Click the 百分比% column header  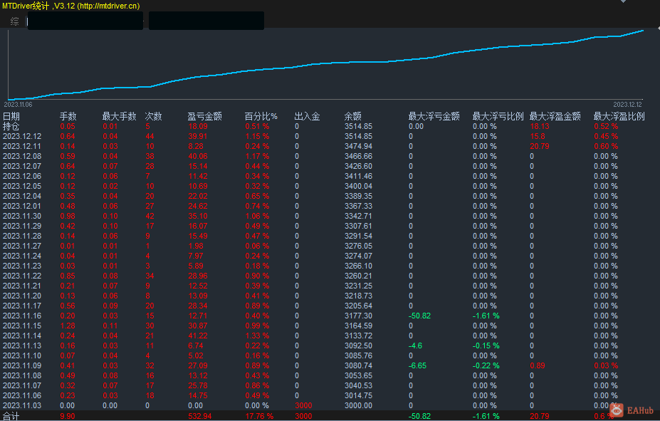pos(261,116)
